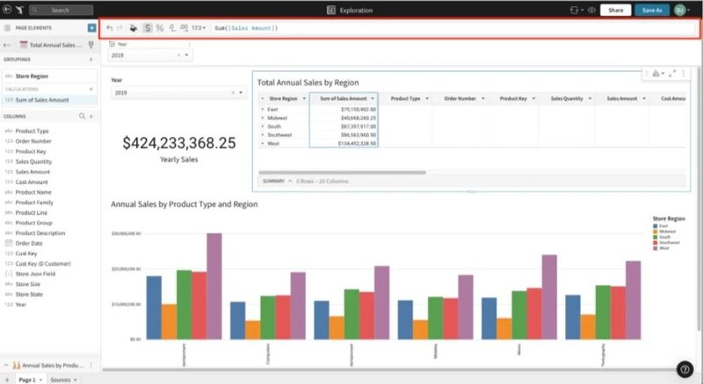
Task: Open the Product Key column header menu
Action: (533, 98)
